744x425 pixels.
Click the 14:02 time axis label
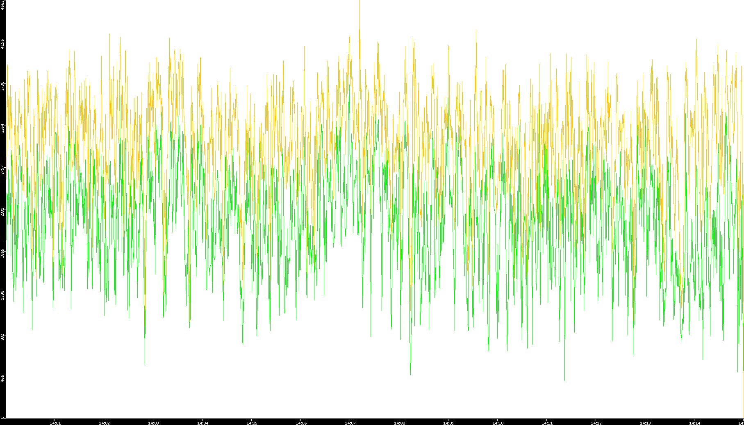click(x=104, y=423)
